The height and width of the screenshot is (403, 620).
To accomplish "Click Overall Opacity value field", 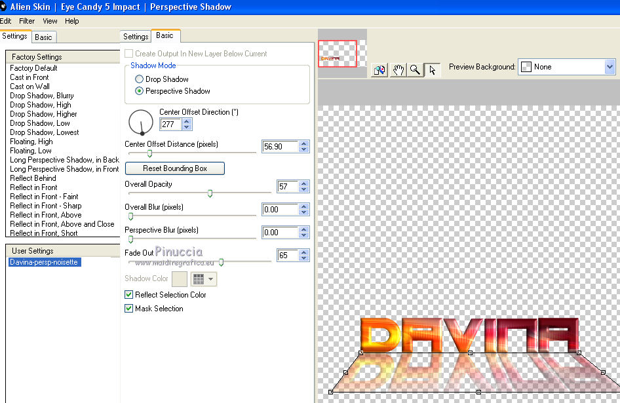I will (x=288, y=186).
